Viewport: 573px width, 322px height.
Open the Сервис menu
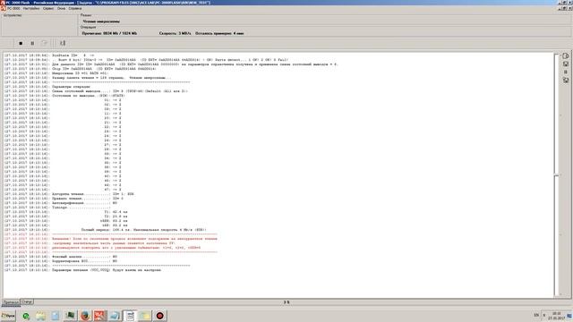click(48, 8)
